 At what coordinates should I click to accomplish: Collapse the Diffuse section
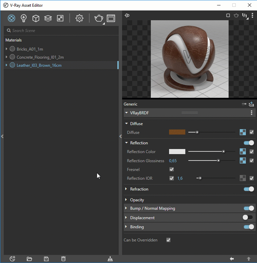point(127,124)
